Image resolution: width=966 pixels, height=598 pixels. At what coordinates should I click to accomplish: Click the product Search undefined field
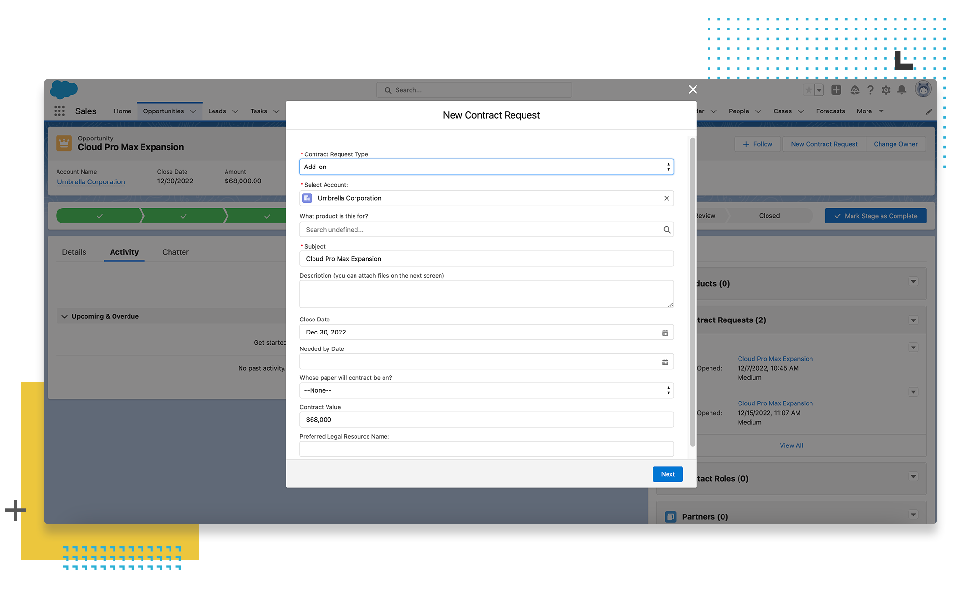pos(486,230)
